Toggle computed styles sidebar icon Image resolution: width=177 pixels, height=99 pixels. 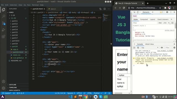172,23
